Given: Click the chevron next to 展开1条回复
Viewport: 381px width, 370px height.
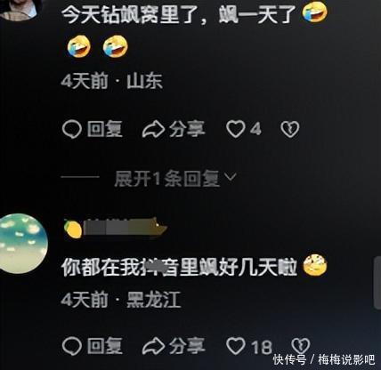Looking at the screenshot, I should click(x=231, y=177).
